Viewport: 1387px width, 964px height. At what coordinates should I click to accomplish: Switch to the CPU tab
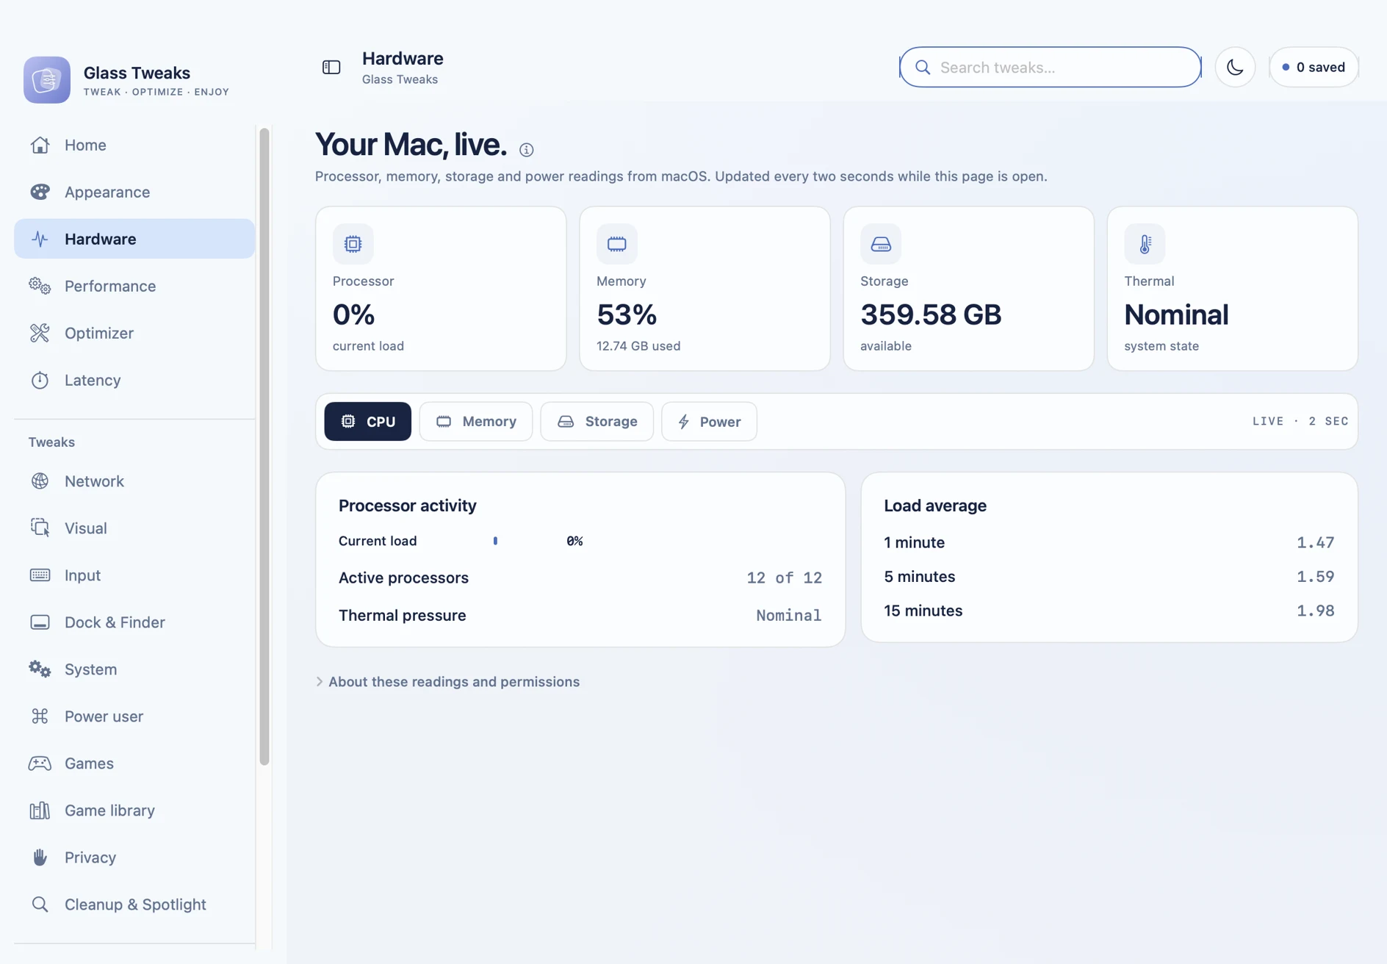pos(367,421)
